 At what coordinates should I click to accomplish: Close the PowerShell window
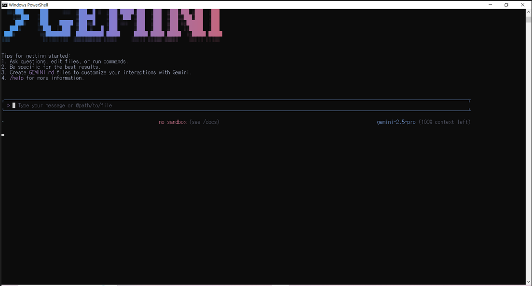click(x=522, y=5)
